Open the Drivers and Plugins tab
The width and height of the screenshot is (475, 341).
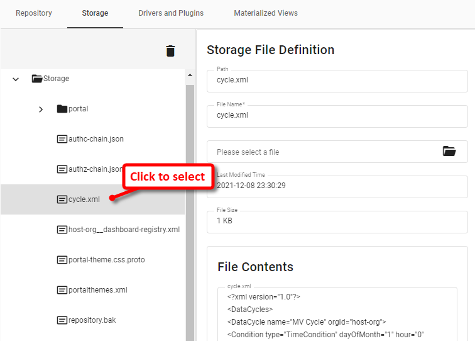[x=171, y=13]
